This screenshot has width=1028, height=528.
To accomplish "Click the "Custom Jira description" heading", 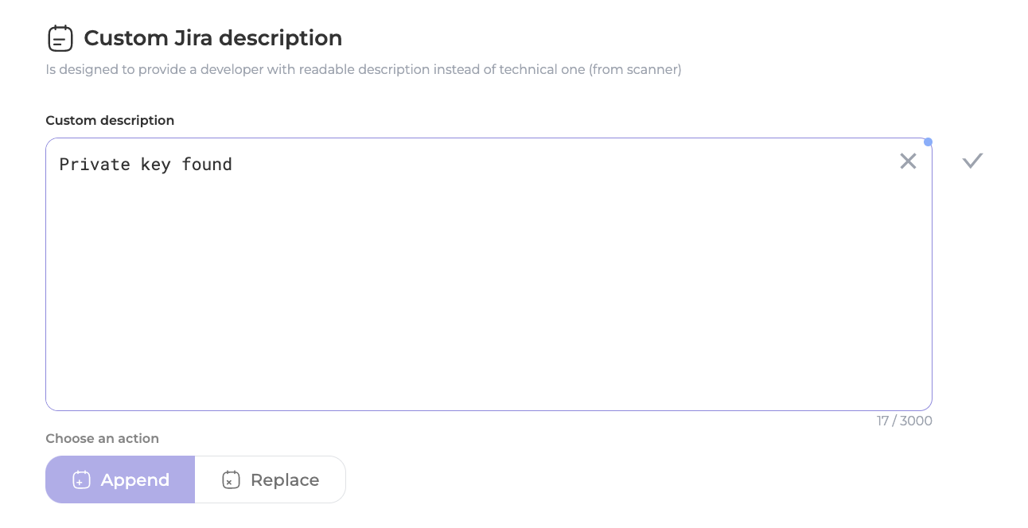I will (x=212, y=38).
